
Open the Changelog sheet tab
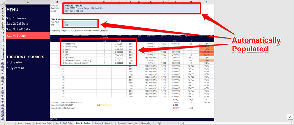(x=146, y=123)
